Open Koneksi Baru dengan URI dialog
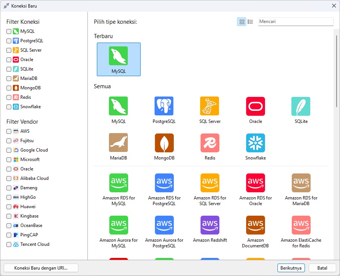This screenshot has height=276, width=340. [x=41, y=268]
